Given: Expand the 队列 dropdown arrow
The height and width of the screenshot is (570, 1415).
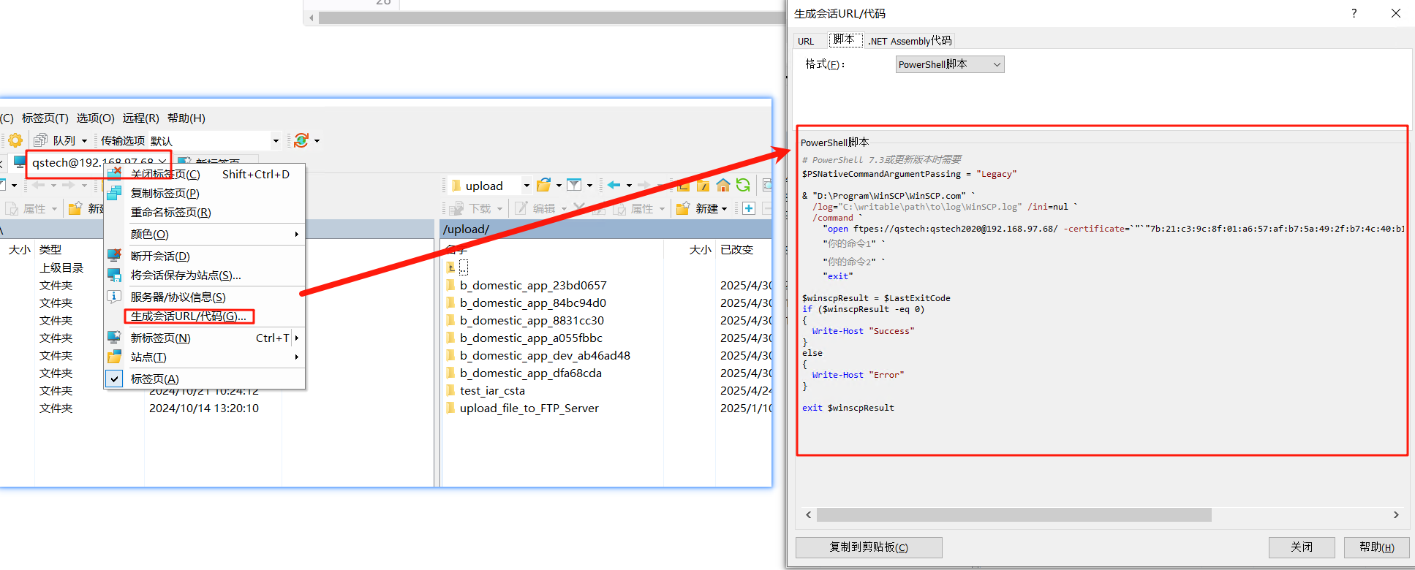Looking at the screenshot, I should pyautogui.click(x=84, y=141).
